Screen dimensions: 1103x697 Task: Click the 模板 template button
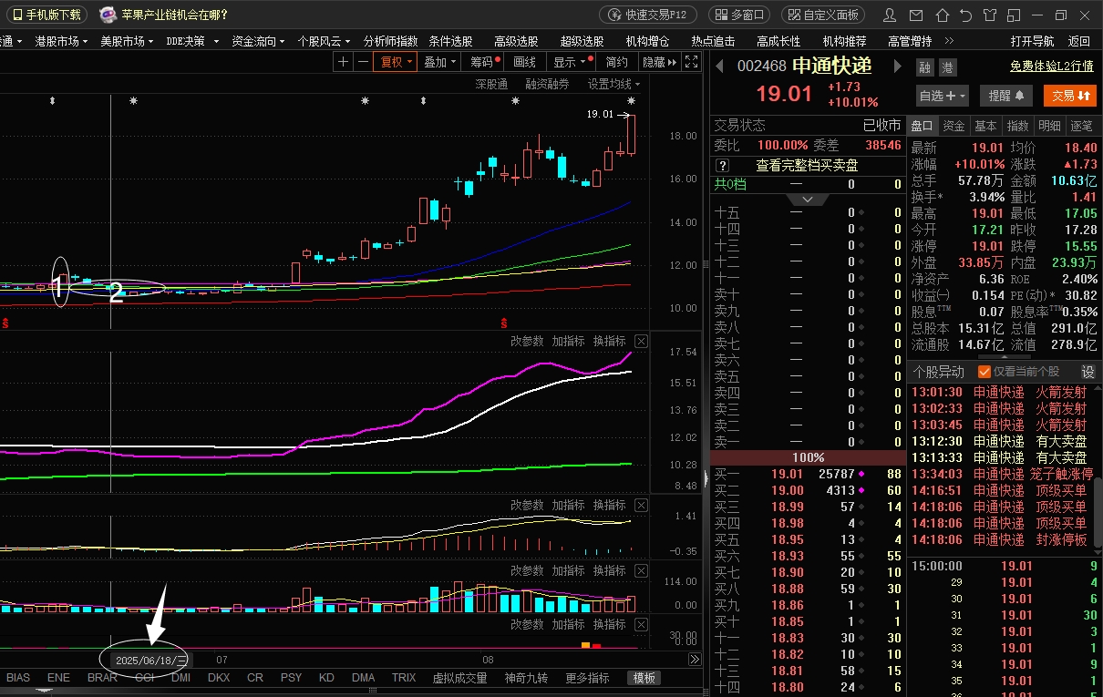click(x=644, y=678)
